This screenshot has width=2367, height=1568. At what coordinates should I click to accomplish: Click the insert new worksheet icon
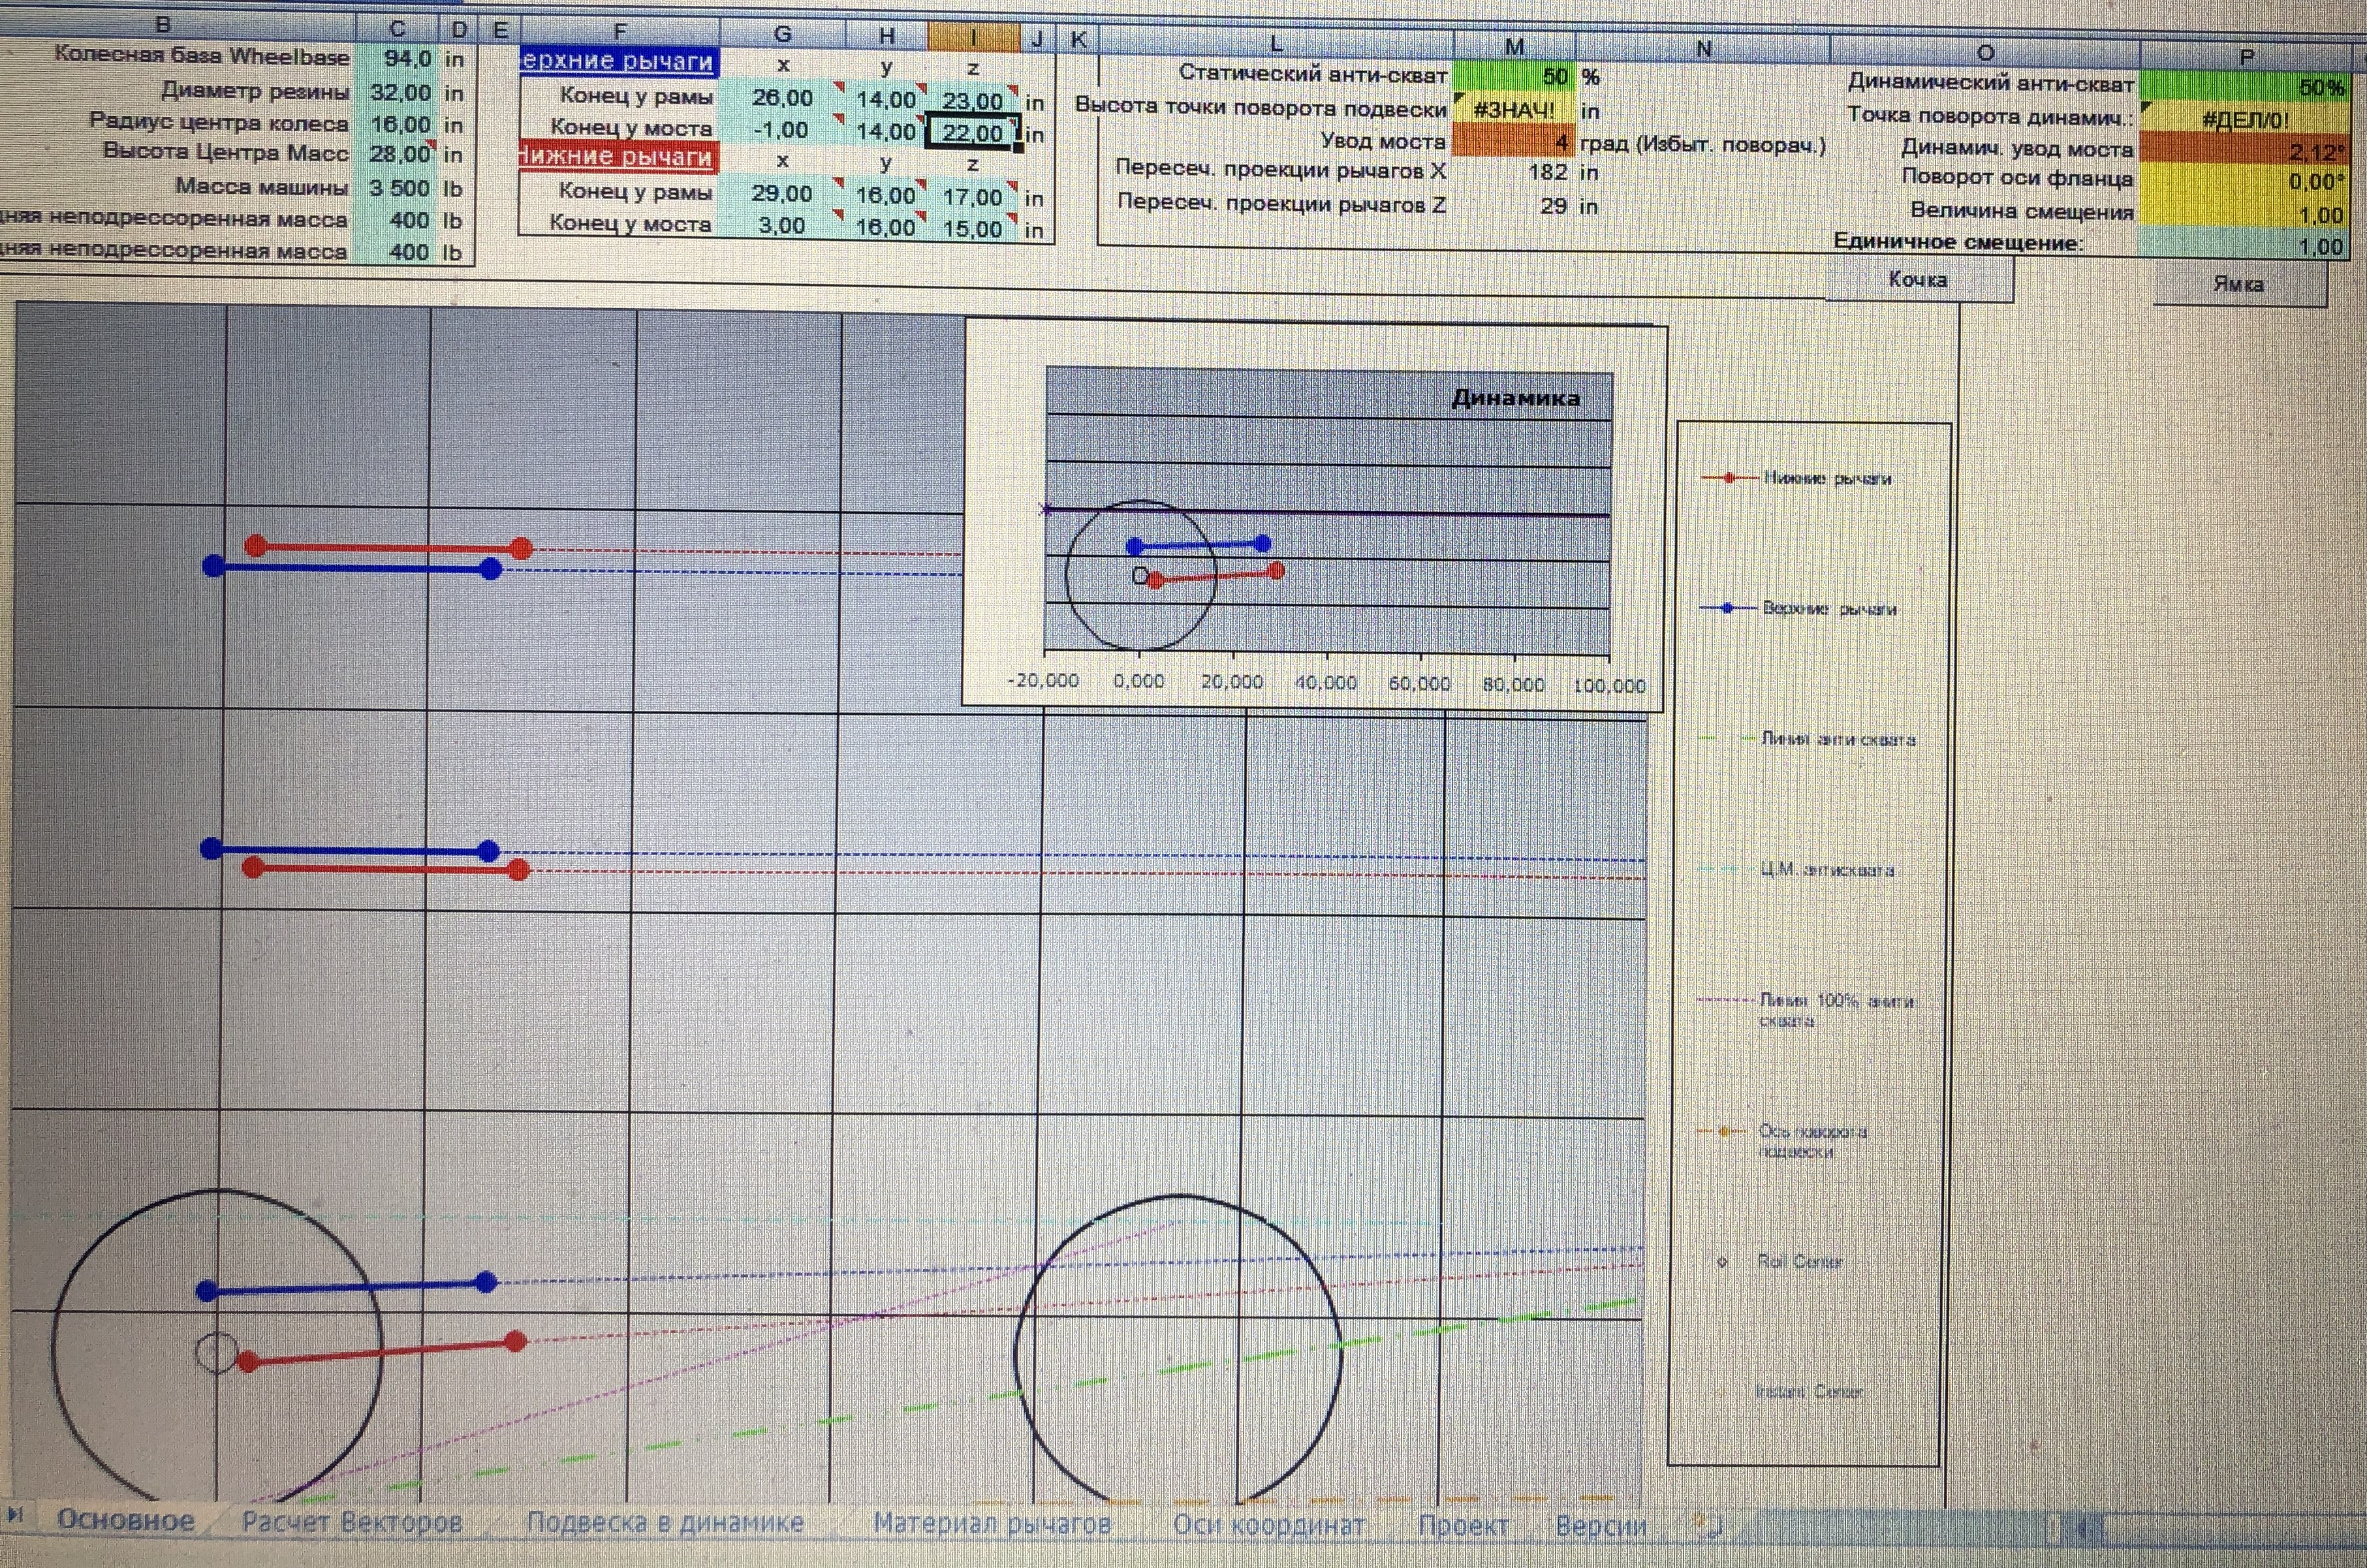(x=1707, y=1524)
